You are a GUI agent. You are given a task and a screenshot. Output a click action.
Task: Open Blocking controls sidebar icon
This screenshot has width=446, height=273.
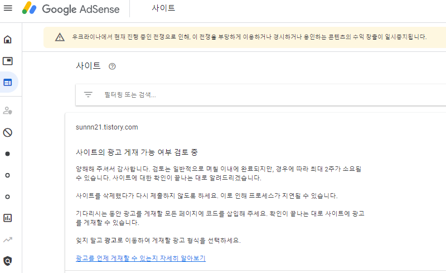(8, 132)
